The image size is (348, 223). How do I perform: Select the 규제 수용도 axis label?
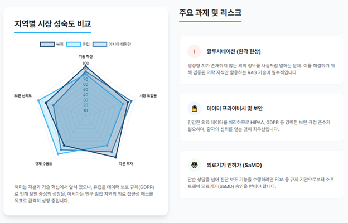[x=43, y=164]
